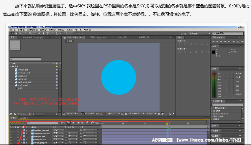Select the Puppet Pin tool
The image size is (251, 145).
[x=66, y=33]
